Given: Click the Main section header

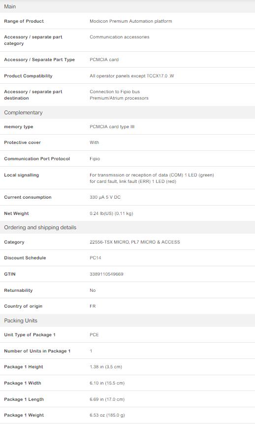Looking at the screenshot, I should click(x=127, y=6).
